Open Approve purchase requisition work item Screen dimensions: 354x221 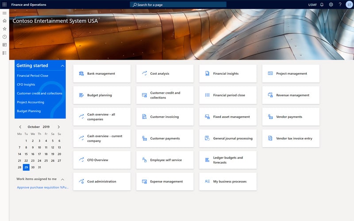click(42, 187)
